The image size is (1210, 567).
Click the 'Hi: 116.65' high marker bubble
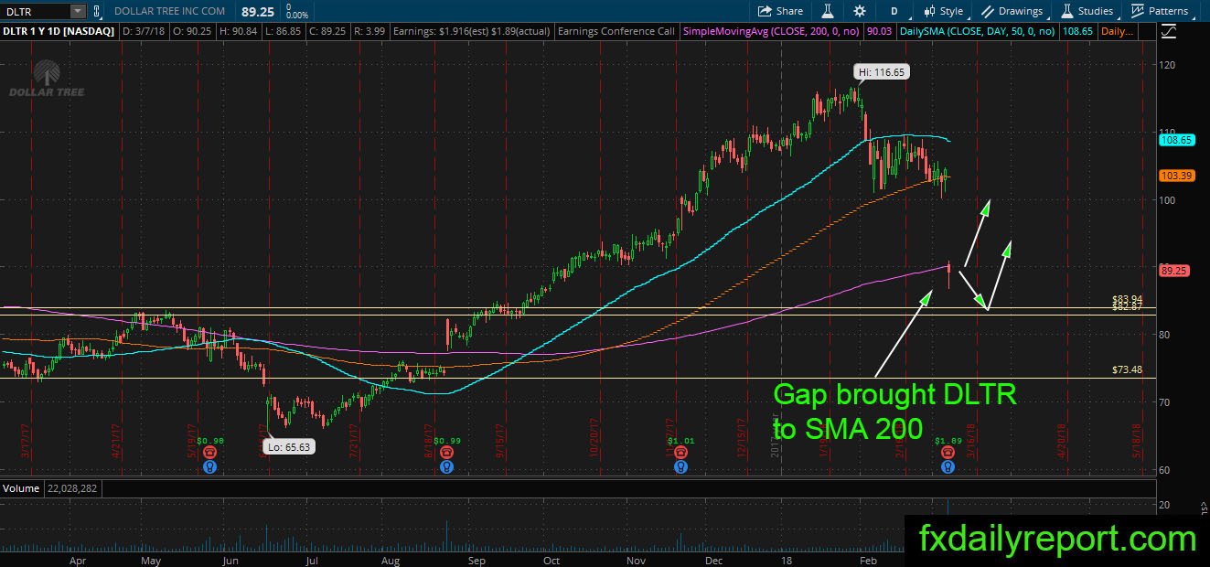coord(882,70)
